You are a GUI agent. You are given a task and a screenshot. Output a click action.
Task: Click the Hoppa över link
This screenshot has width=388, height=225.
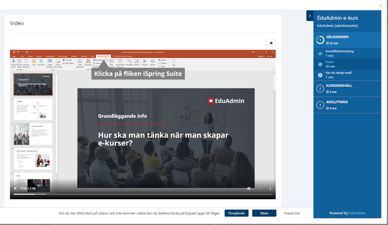pos(292,213)
